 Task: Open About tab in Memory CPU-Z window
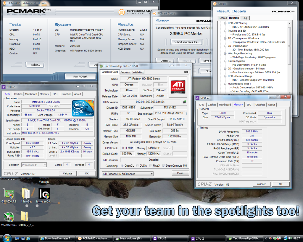click(271, 105)
